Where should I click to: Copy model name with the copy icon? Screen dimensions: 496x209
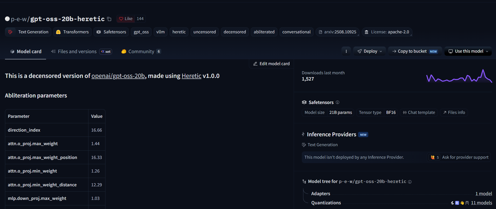point(109,19)
